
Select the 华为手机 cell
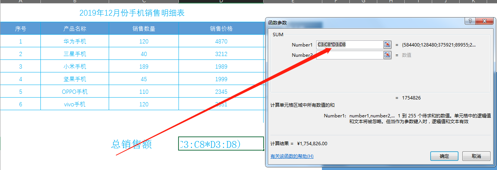(75, 41)
